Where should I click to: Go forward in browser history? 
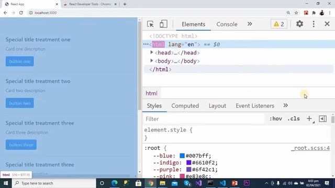[x=13, y=13]
